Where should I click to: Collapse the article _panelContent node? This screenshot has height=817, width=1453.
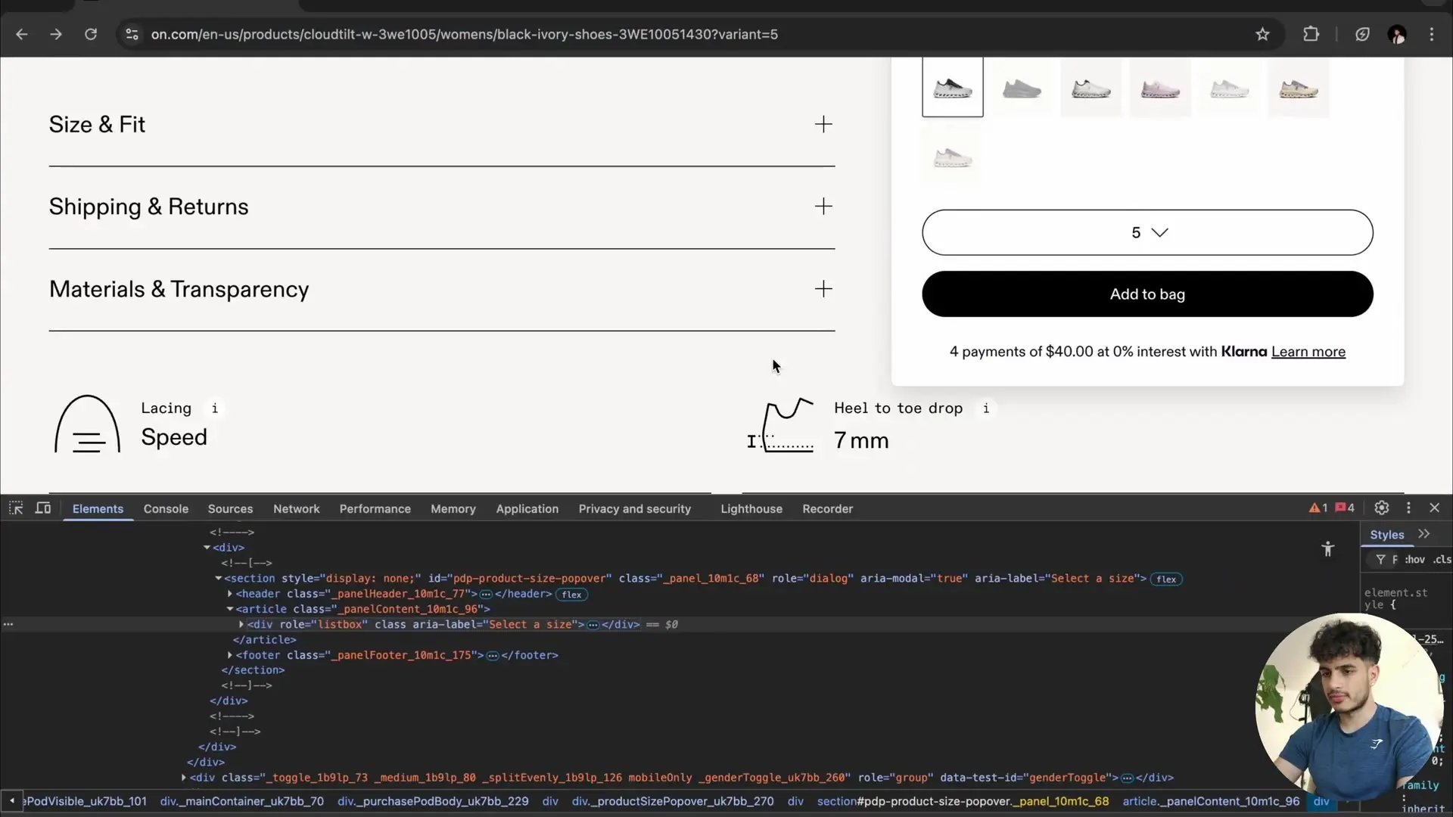point(230,609)
